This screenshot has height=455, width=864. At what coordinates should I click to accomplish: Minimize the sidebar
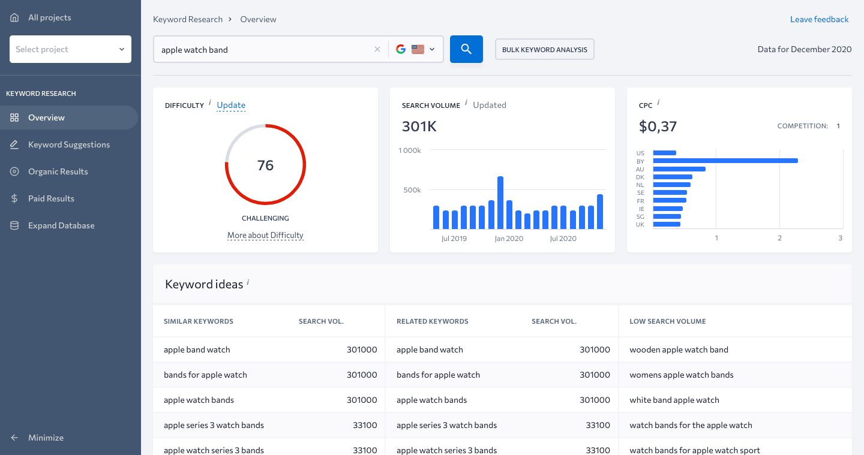tap(46, 438)
